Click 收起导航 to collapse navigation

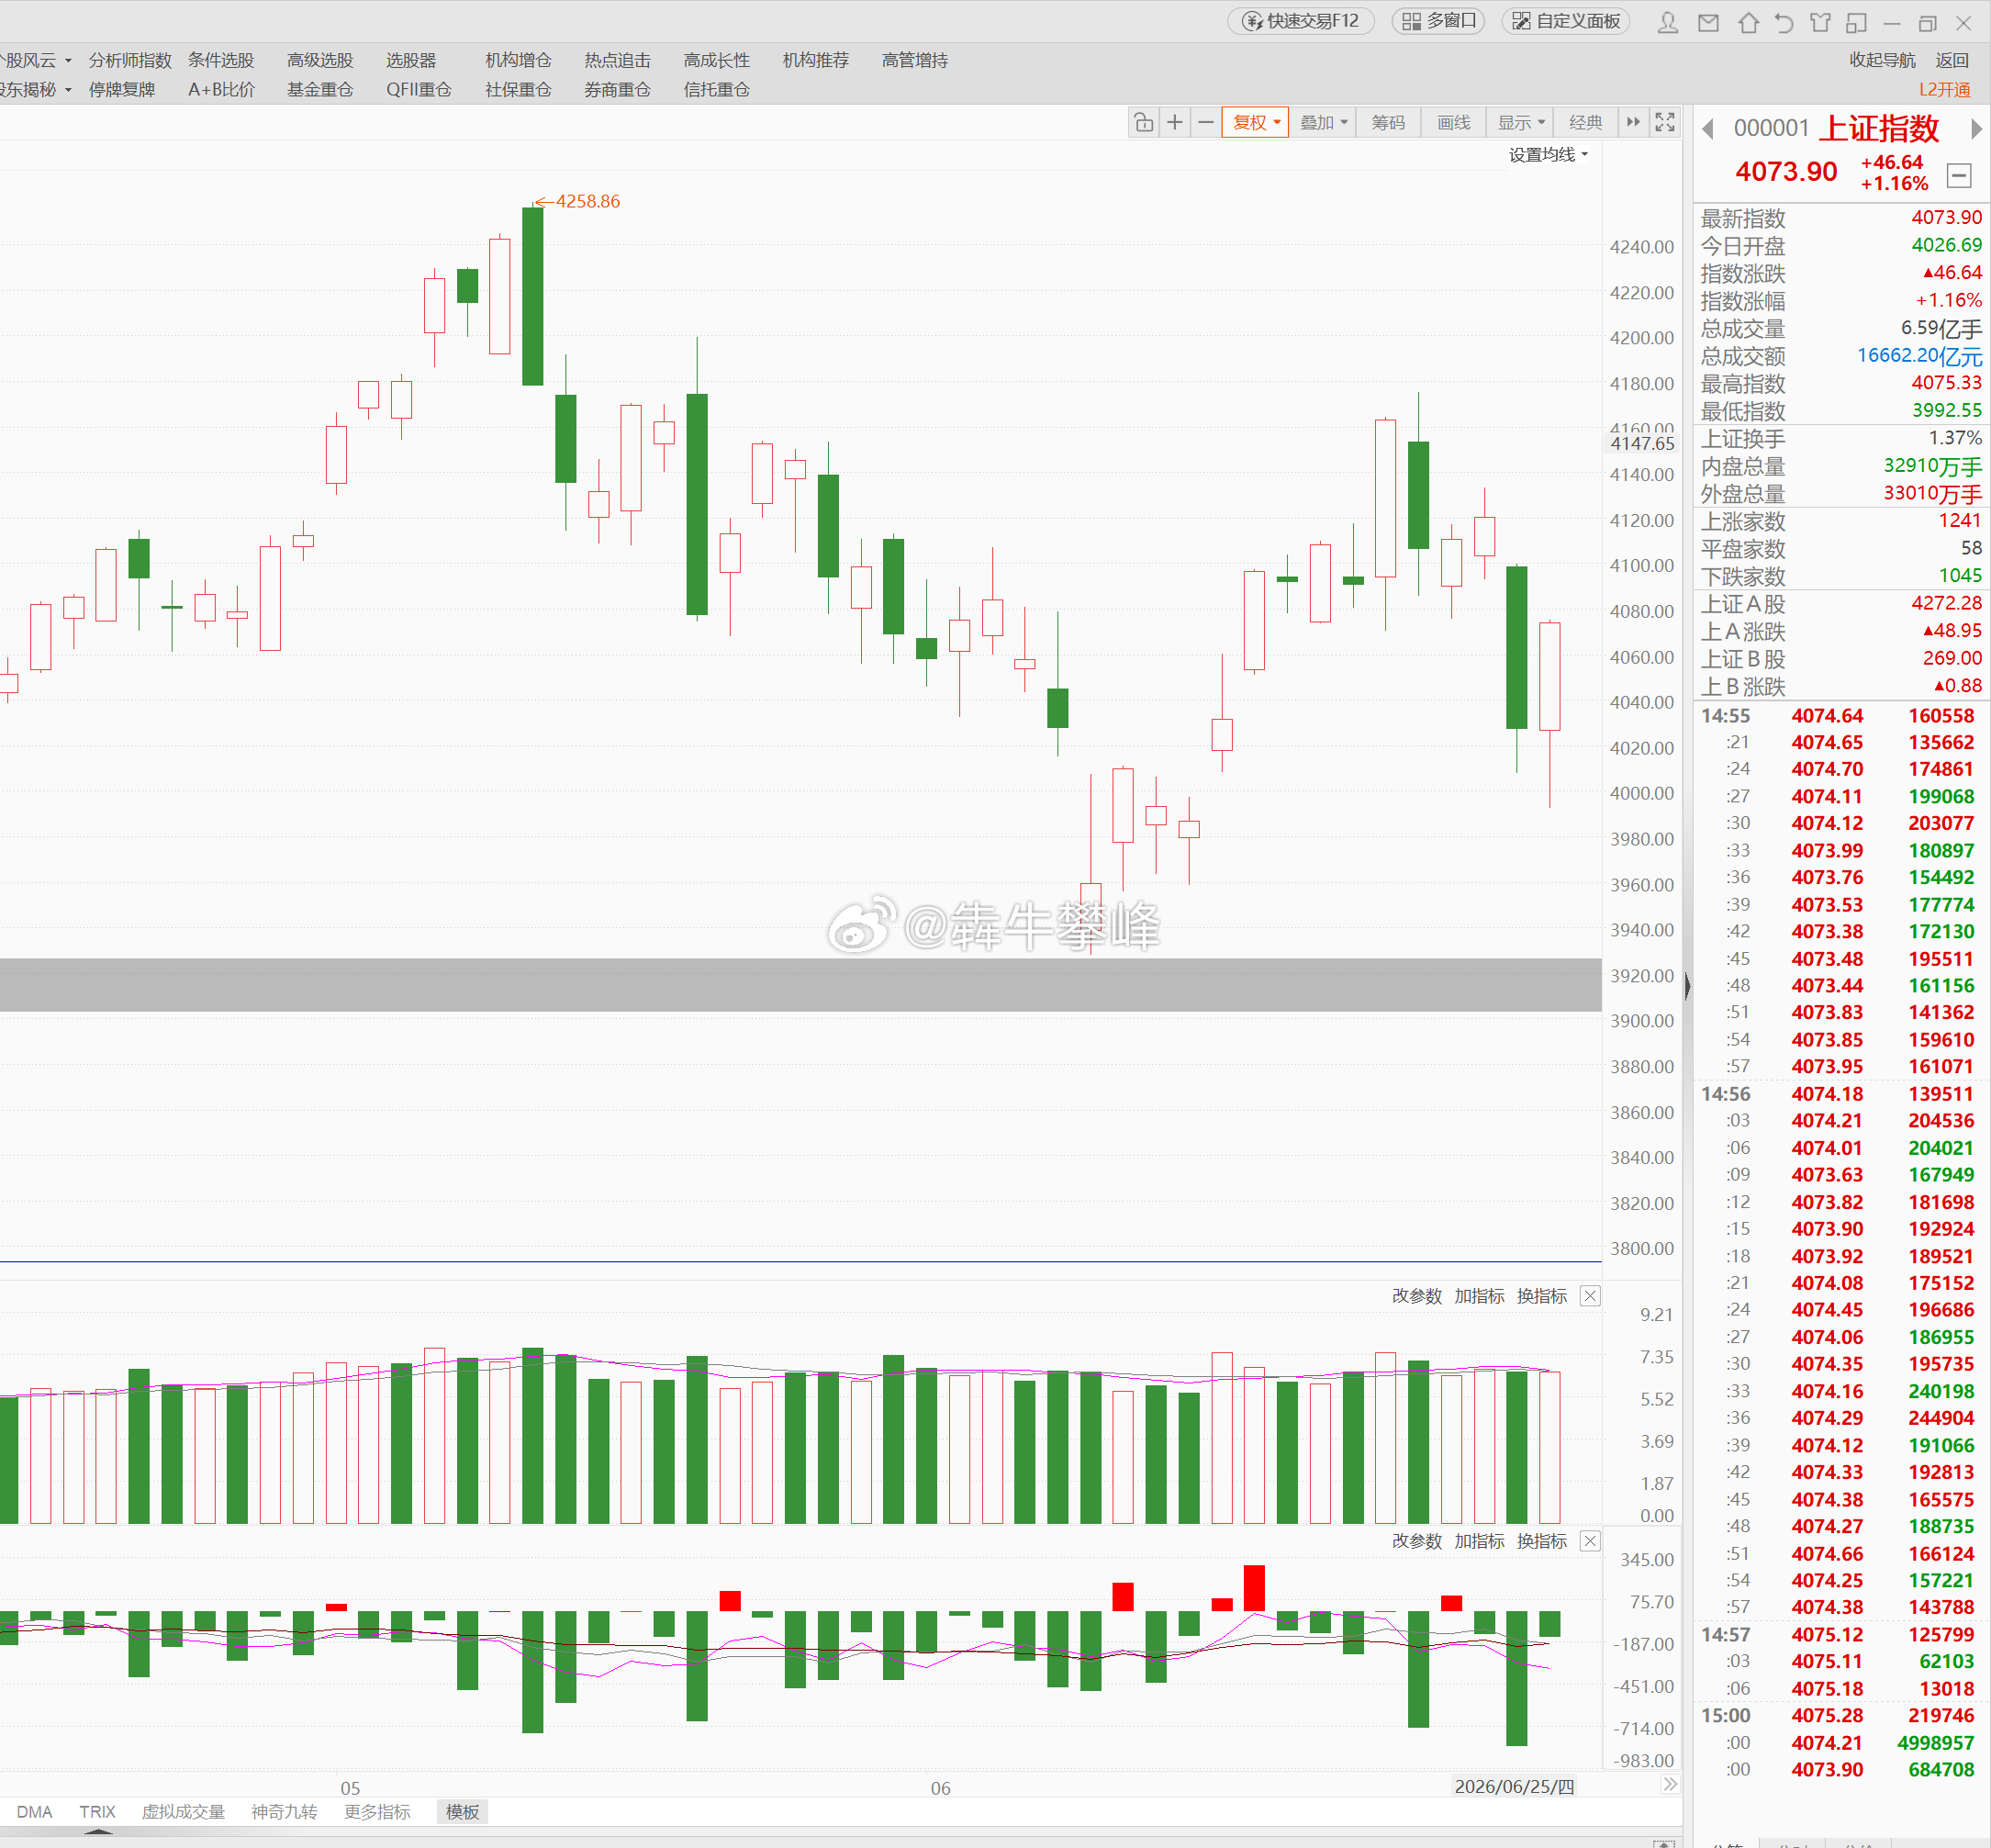click(1882, 60)
